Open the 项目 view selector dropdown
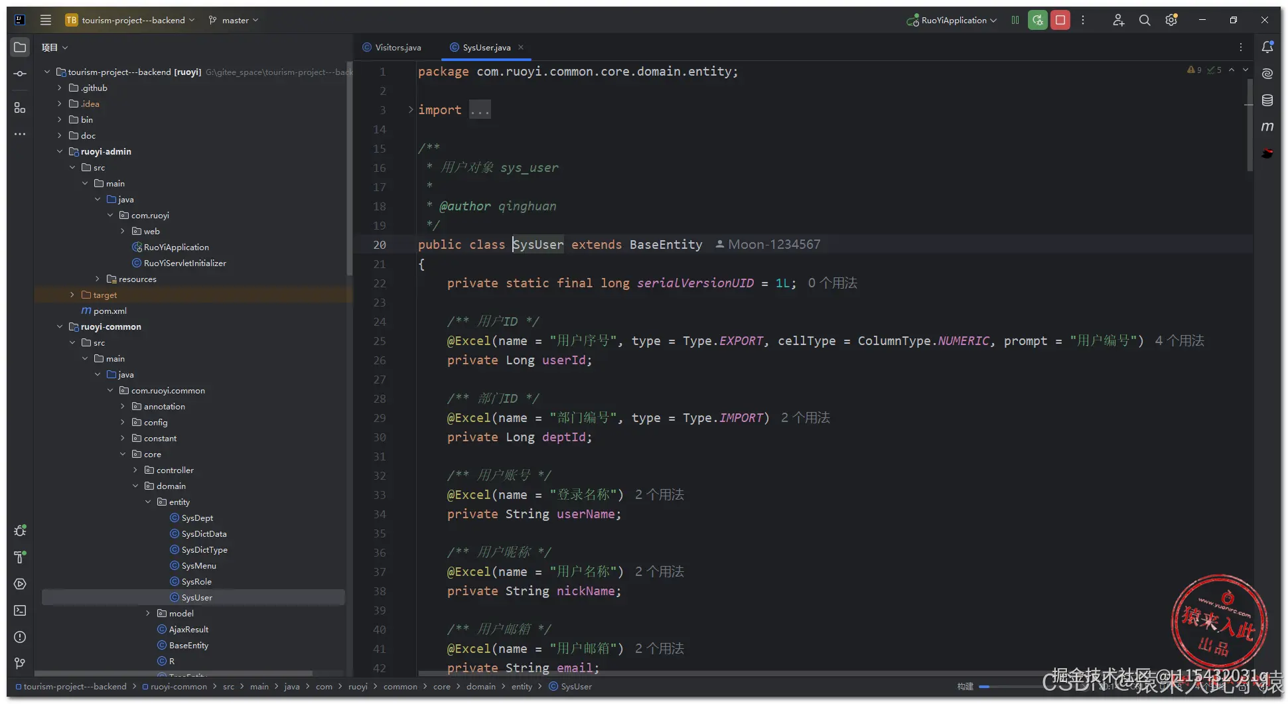This screenshot has width=1288, height=704. pyautogui.click(x=55, y=47)
